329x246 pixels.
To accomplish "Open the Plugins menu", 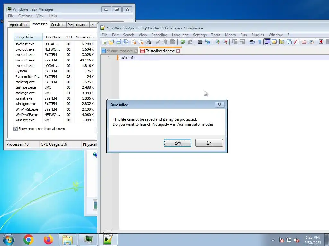I will point(258,35).
